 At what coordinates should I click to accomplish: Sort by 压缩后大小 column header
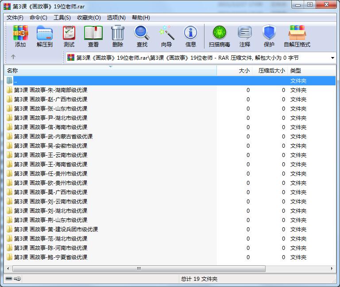coord(270,71)
